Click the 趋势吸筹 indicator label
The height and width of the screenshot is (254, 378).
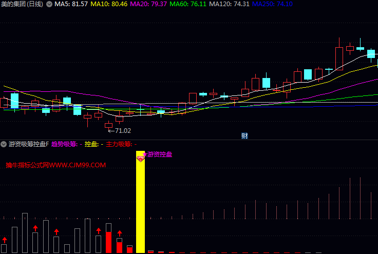click(67, 144)
